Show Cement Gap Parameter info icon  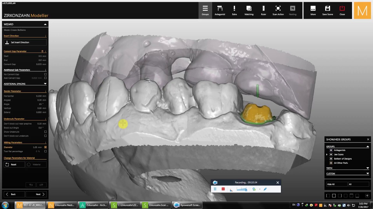point(45,51)
